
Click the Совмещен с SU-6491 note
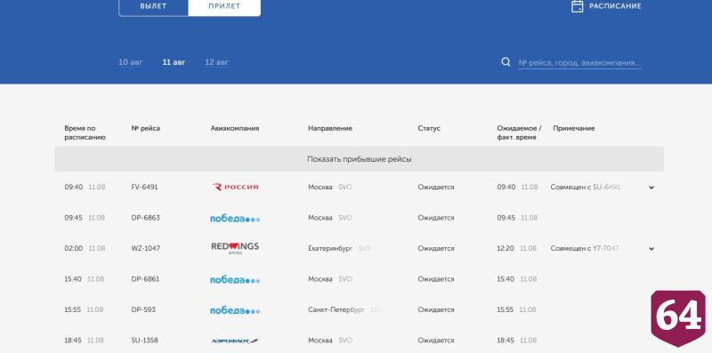click(x=586, y=187)
